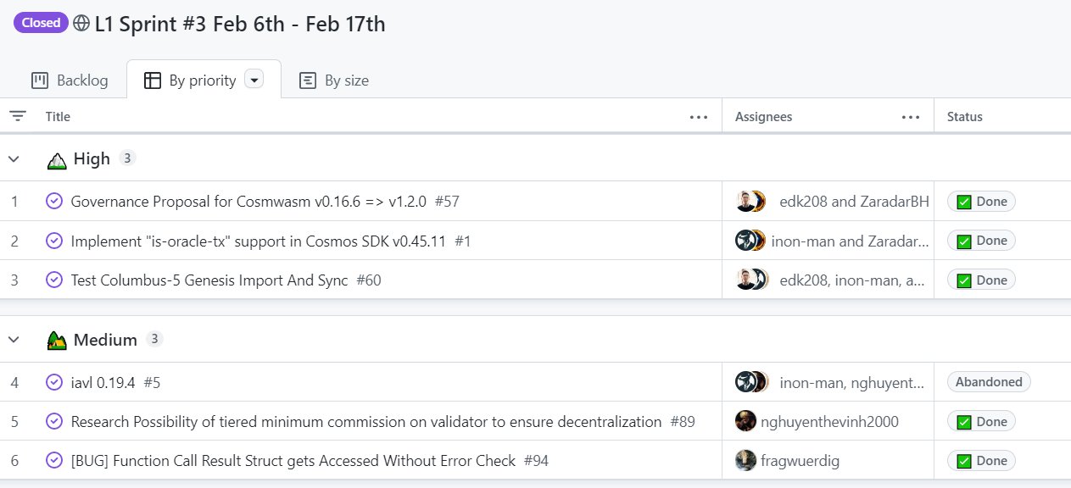The image size is (1071, 488).
Task: Click the Abandoned status label on iavl row
Action: [989, 382]
